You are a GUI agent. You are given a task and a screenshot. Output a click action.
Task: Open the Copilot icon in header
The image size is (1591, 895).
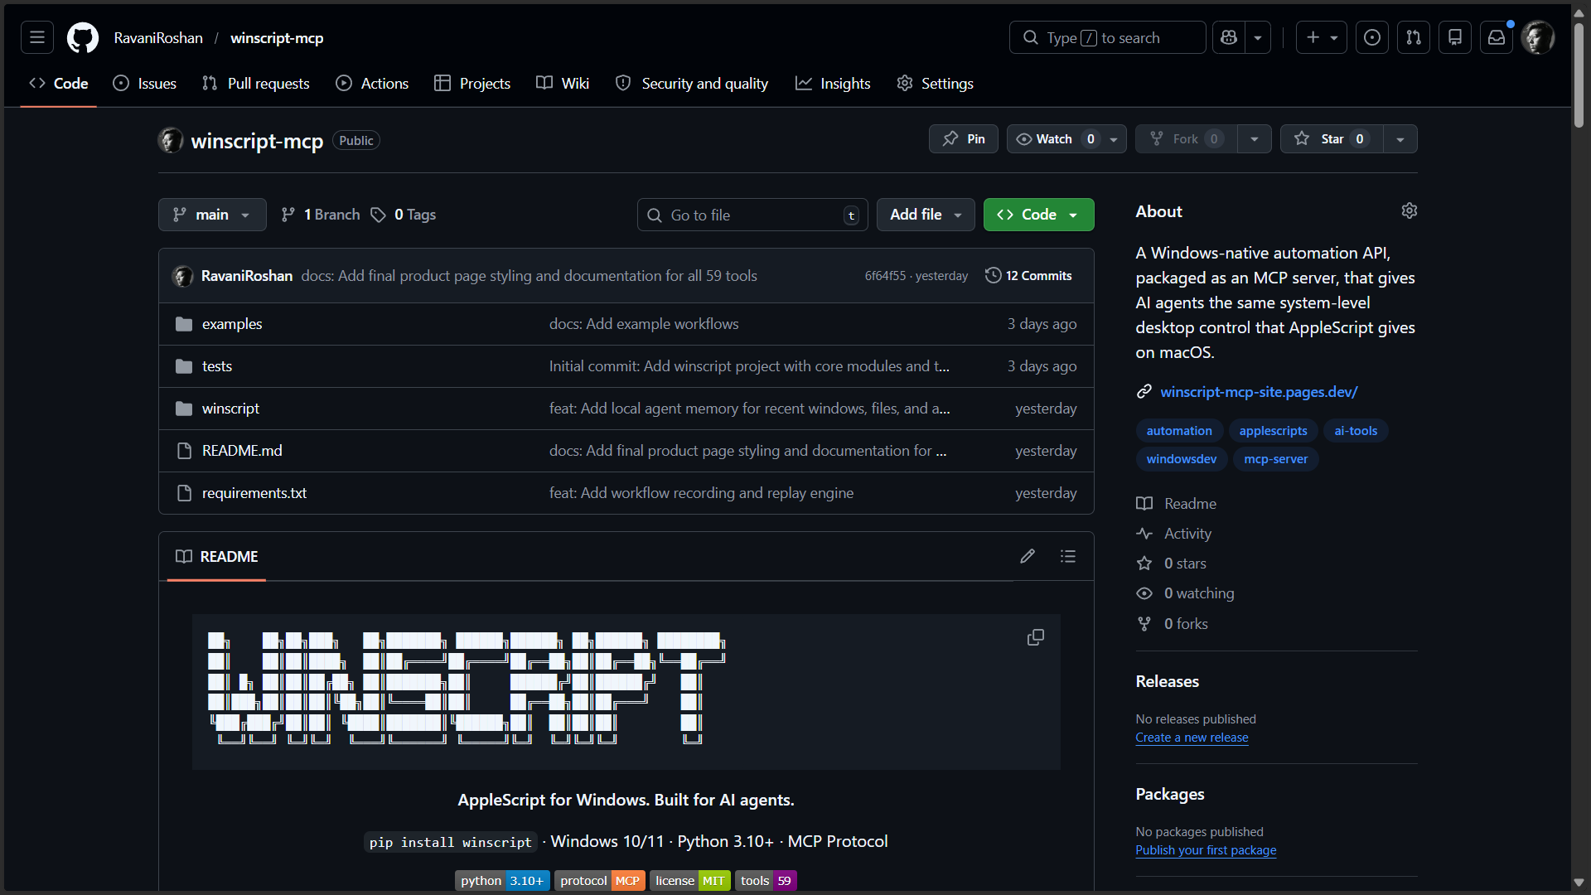point(1229,38)
